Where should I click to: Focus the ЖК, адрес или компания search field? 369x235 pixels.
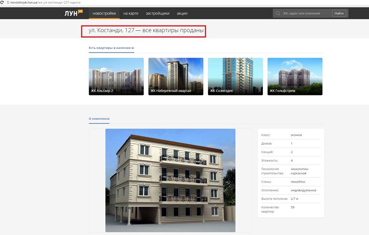306,13
